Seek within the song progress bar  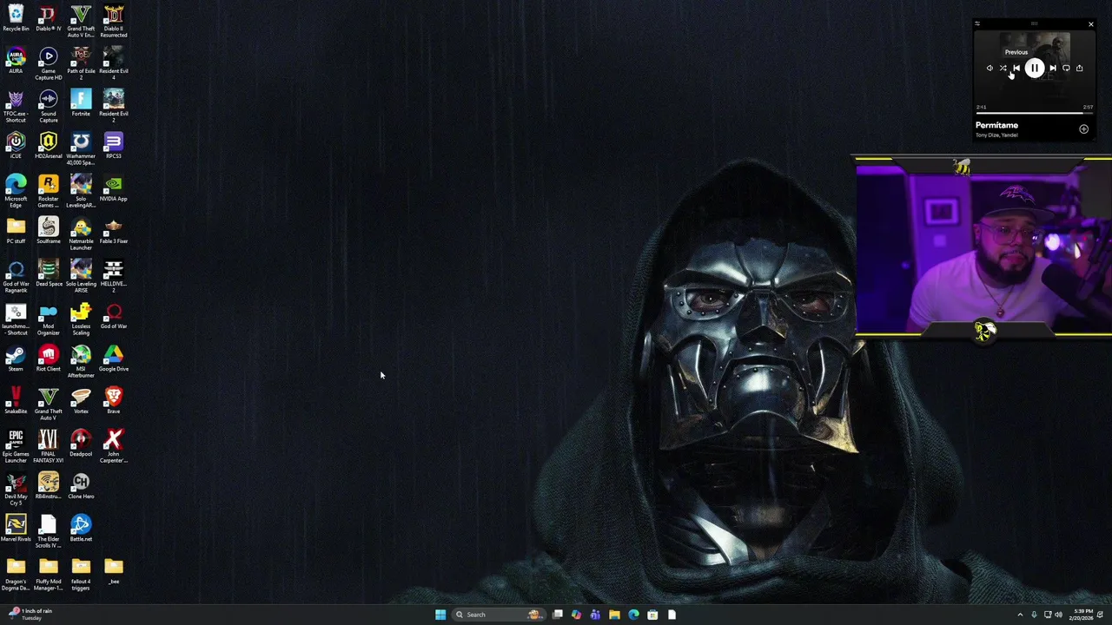(1034, 113)
